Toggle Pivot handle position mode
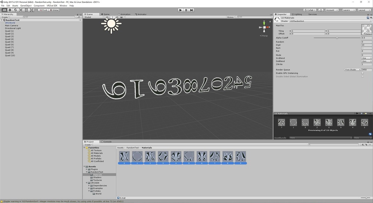The width and height of the screenshot is (373, 203). [x=43, y=10]
